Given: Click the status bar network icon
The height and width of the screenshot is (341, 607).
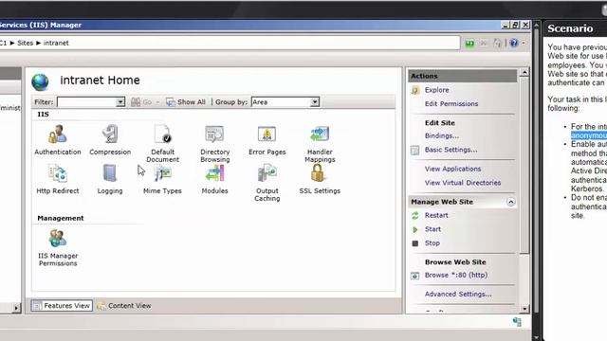Looking at the screenshot, I should click(x=517, y=322).
